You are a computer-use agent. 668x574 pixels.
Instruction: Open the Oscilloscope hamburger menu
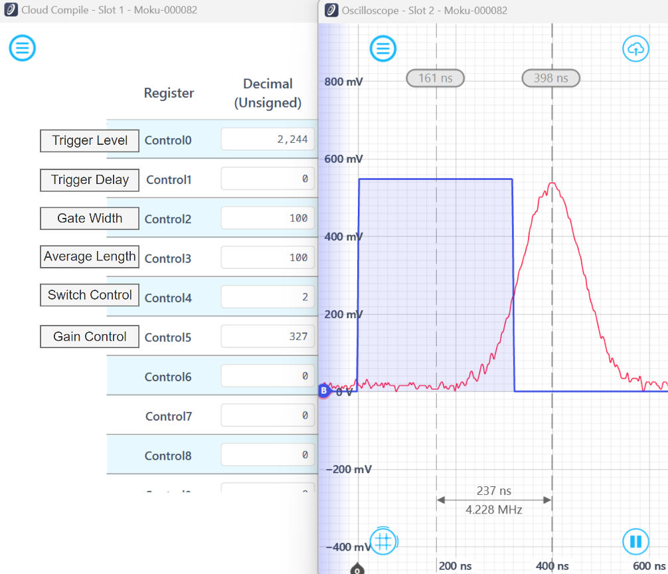tap(382, 48)
